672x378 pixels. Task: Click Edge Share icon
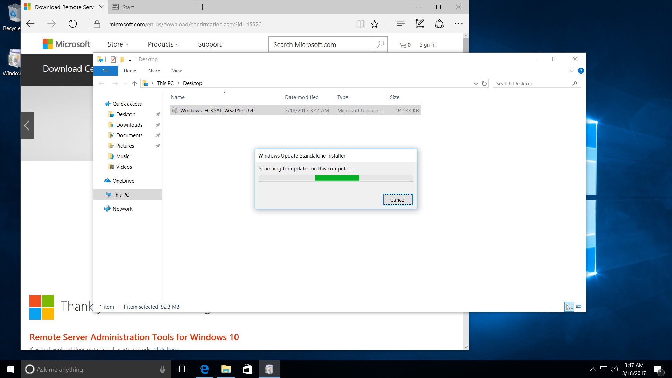pos(439,24)
